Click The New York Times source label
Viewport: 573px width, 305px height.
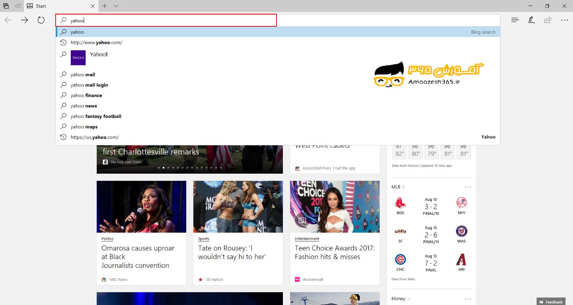pos(126,162)
